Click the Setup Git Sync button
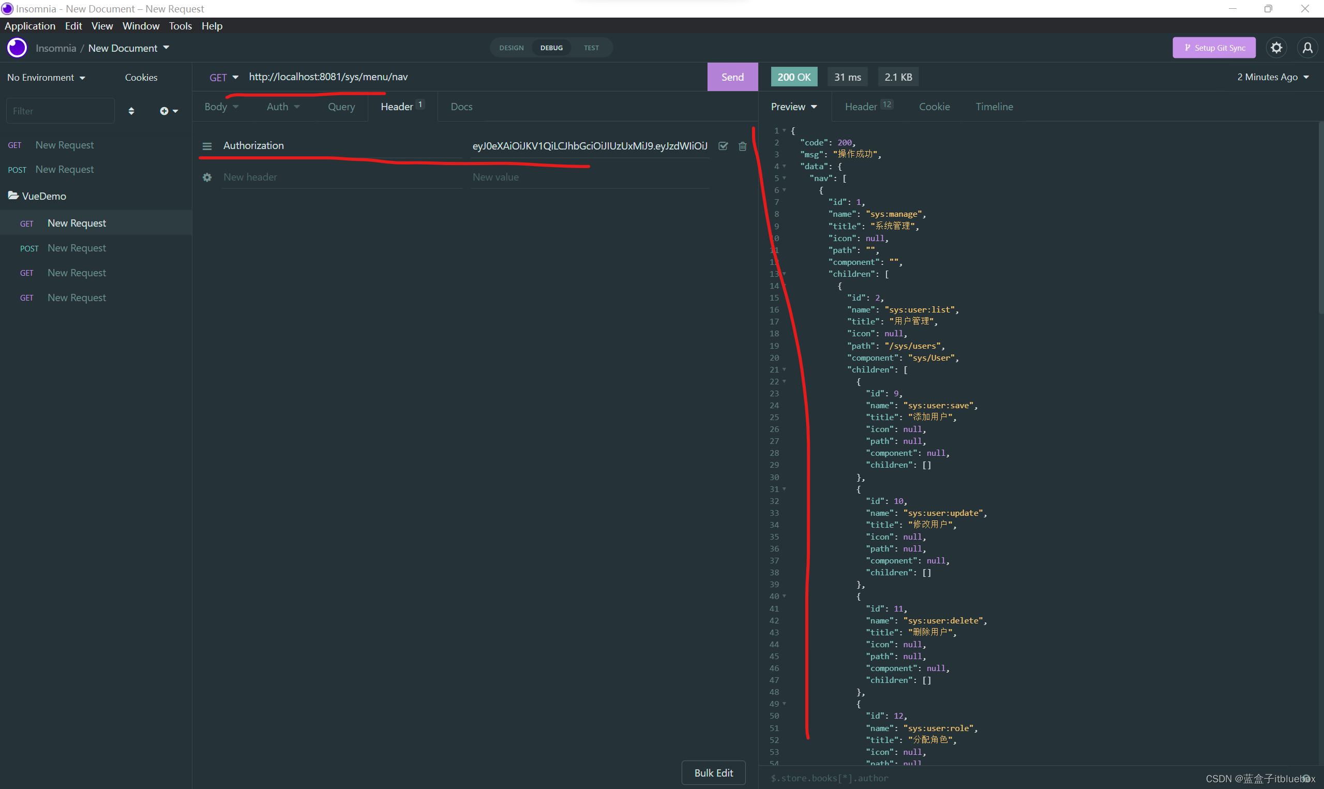Image resolution: width=1324 pixels, height=789 pixels. point(1215,48)
